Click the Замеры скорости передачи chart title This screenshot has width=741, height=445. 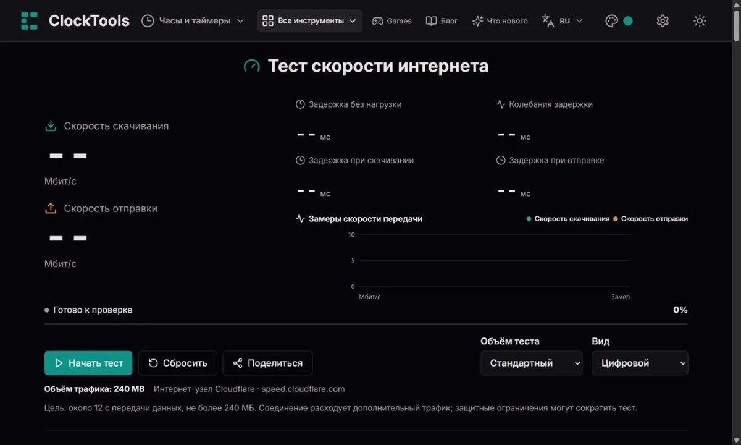tap(366, 219)
